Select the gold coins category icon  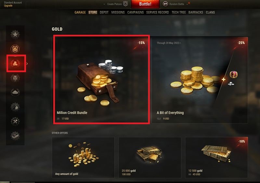pos(15,63)
